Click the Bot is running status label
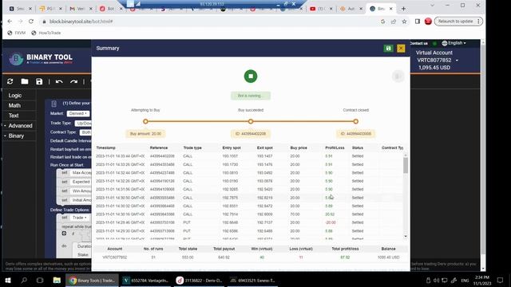The height and width of the screenshot is (287, 511). coord(251,96)
